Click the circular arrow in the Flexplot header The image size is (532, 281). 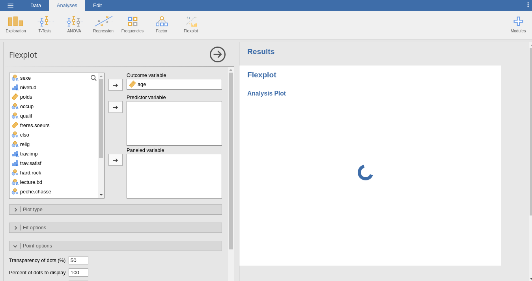pos(217,54)
